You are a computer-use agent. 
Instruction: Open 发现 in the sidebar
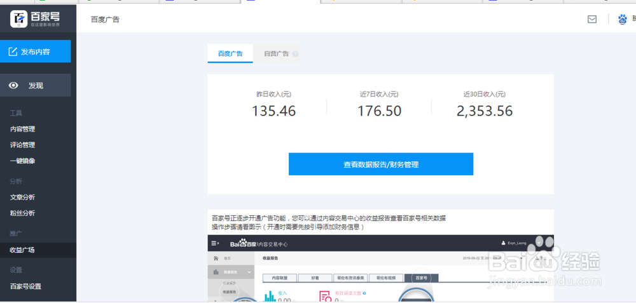(35, 86)
